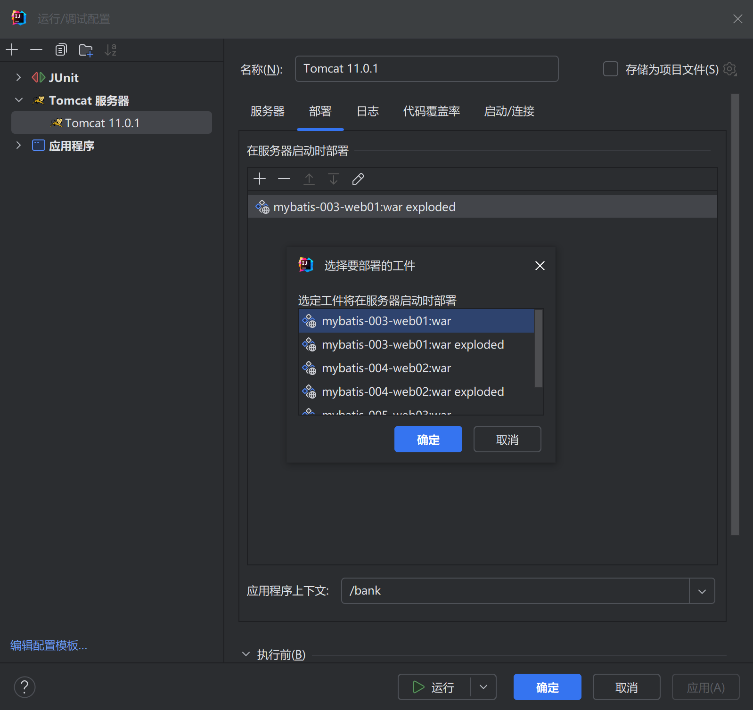Open the 代码覆盖率 tab
The width and height of the screenshot is (753, 710).
[432, 112]
